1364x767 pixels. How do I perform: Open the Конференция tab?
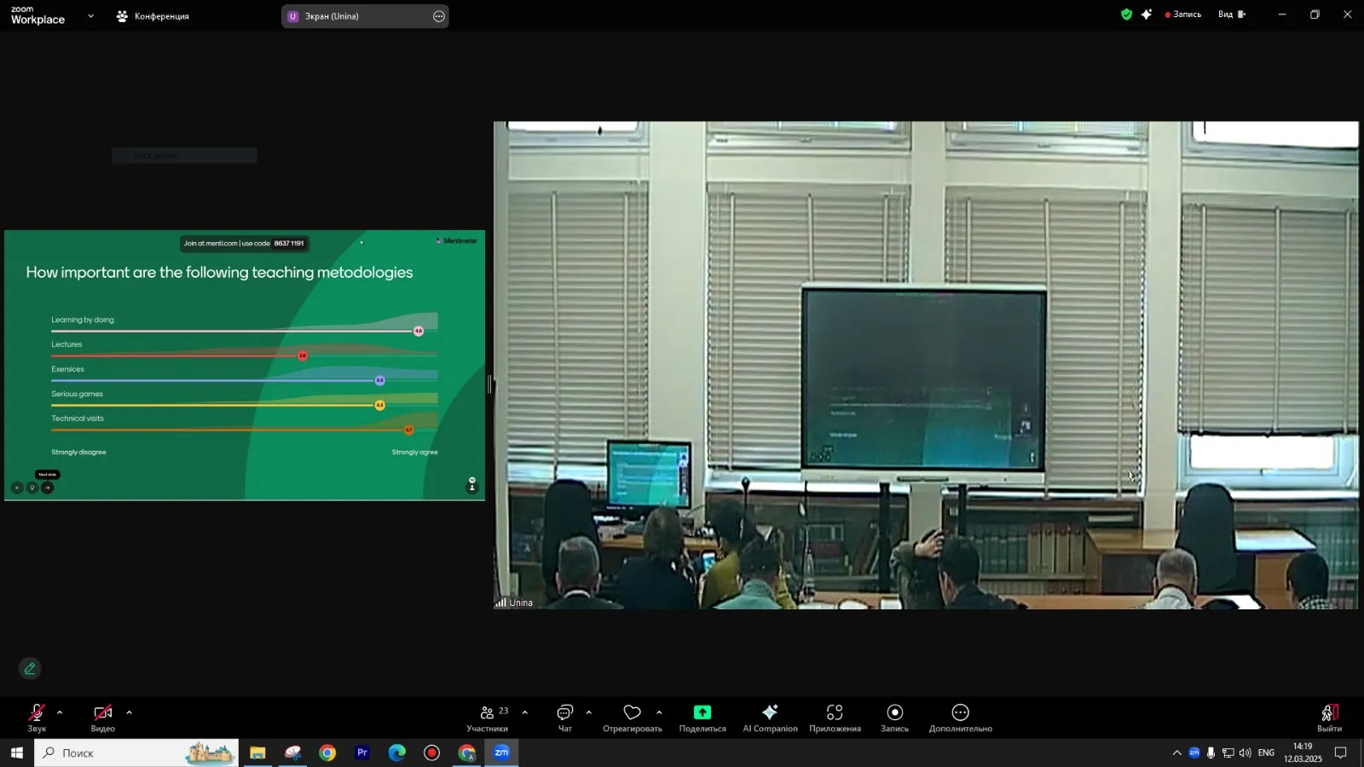tap(153, 16)
